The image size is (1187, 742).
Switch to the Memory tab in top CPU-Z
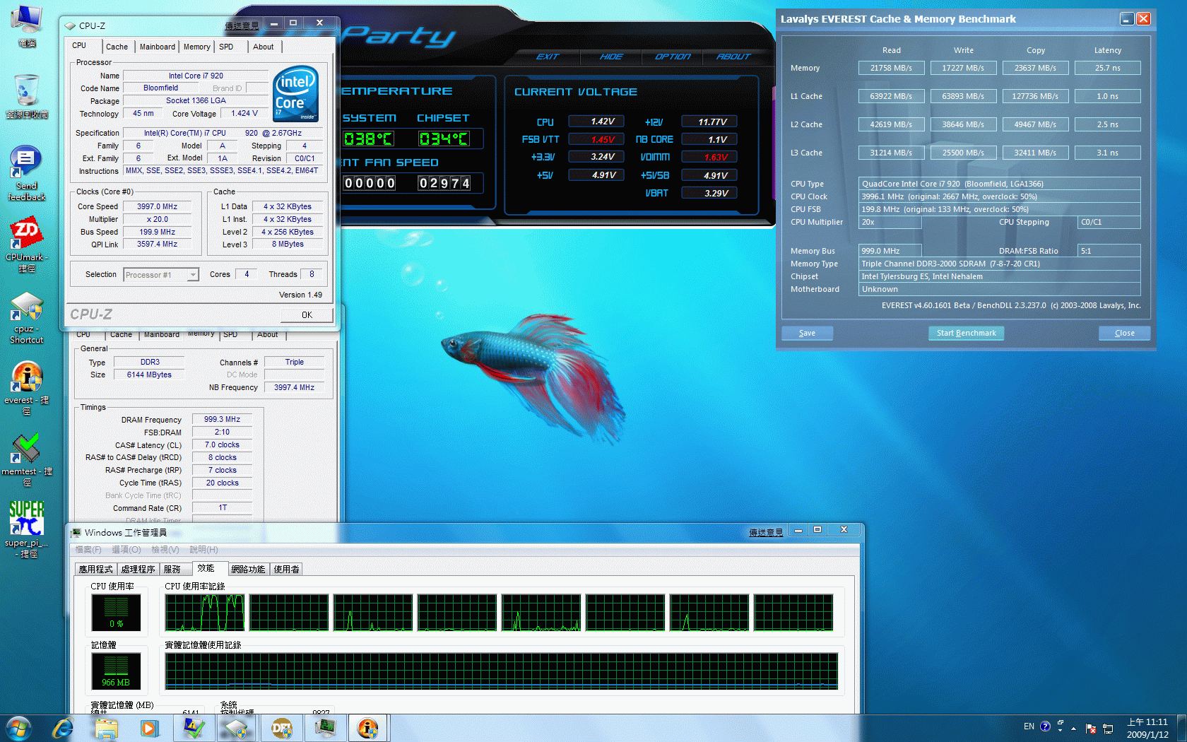[x=196, y=47]
